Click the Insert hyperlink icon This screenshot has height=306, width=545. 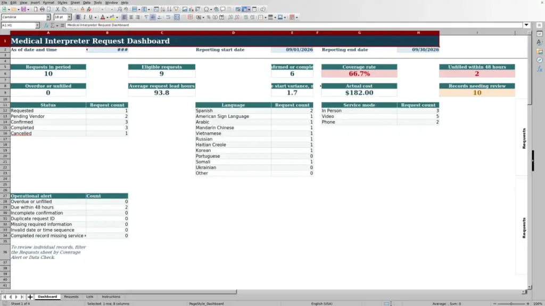coord(216,9)
